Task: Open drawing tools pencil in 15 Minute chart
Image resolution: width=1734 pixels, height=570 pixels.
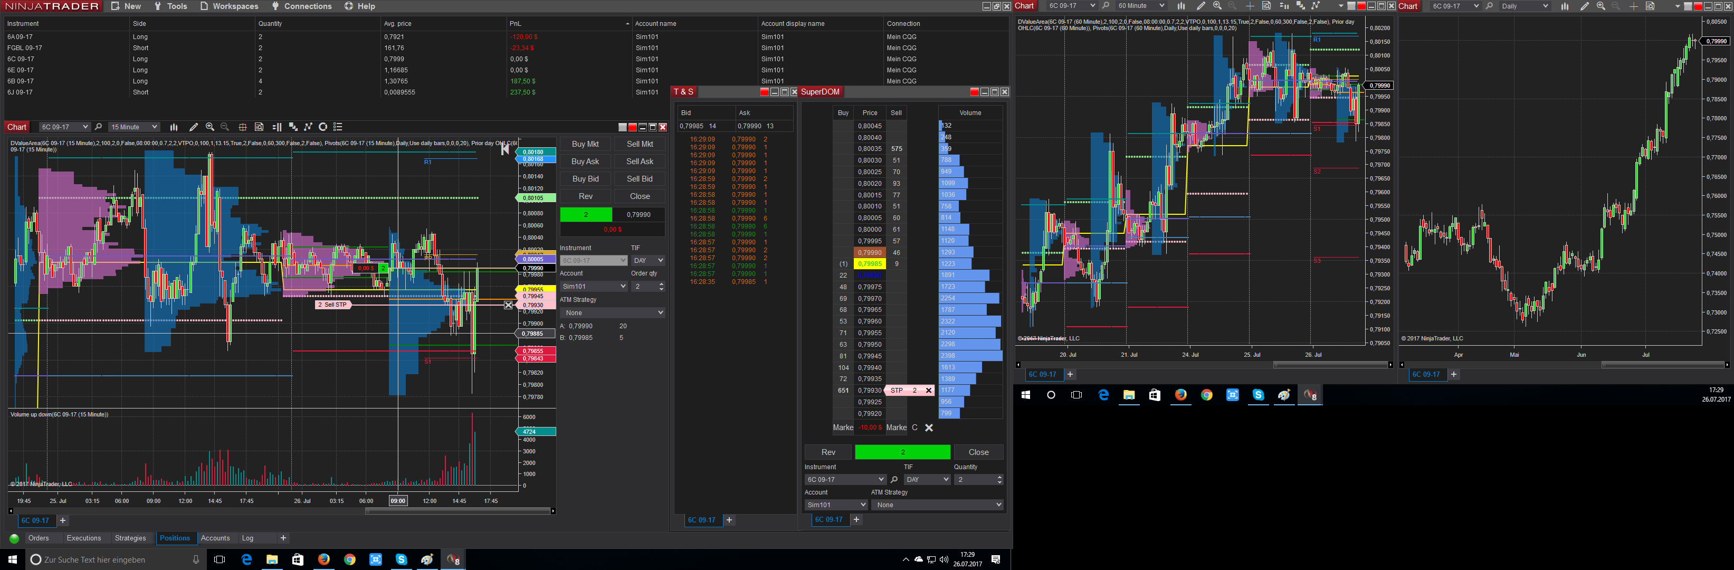Action: tap(193, 127)
